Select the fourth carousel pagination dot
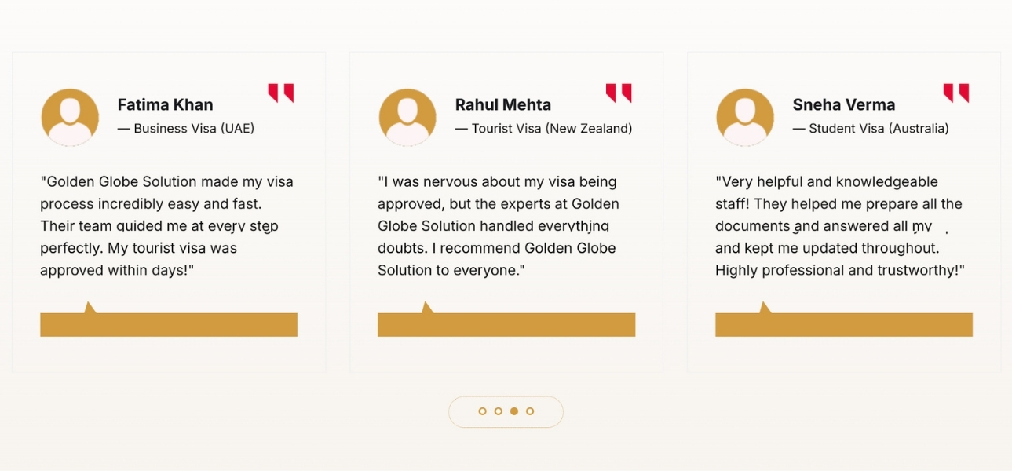This screenshot has width=1012, height=471. coord(530,411)
